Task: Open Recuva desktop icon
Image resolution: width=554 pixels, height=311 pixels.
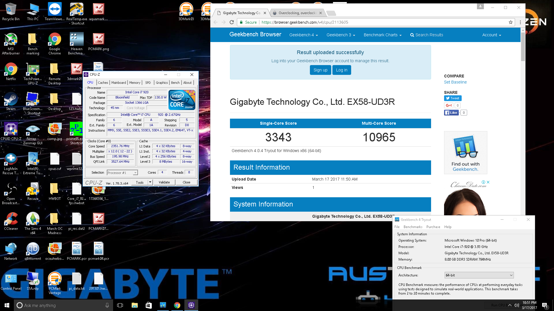Action: click(x=33, y=191)
